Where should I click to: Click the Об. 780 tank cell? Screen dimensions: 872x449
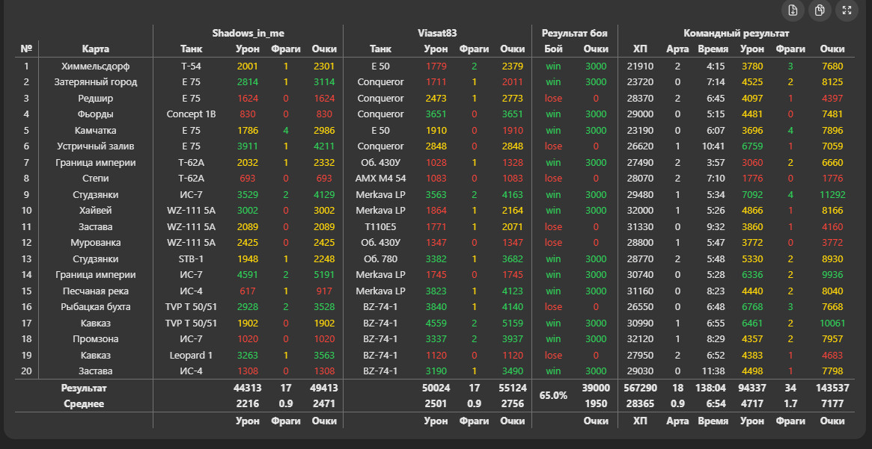coord(381,259)
